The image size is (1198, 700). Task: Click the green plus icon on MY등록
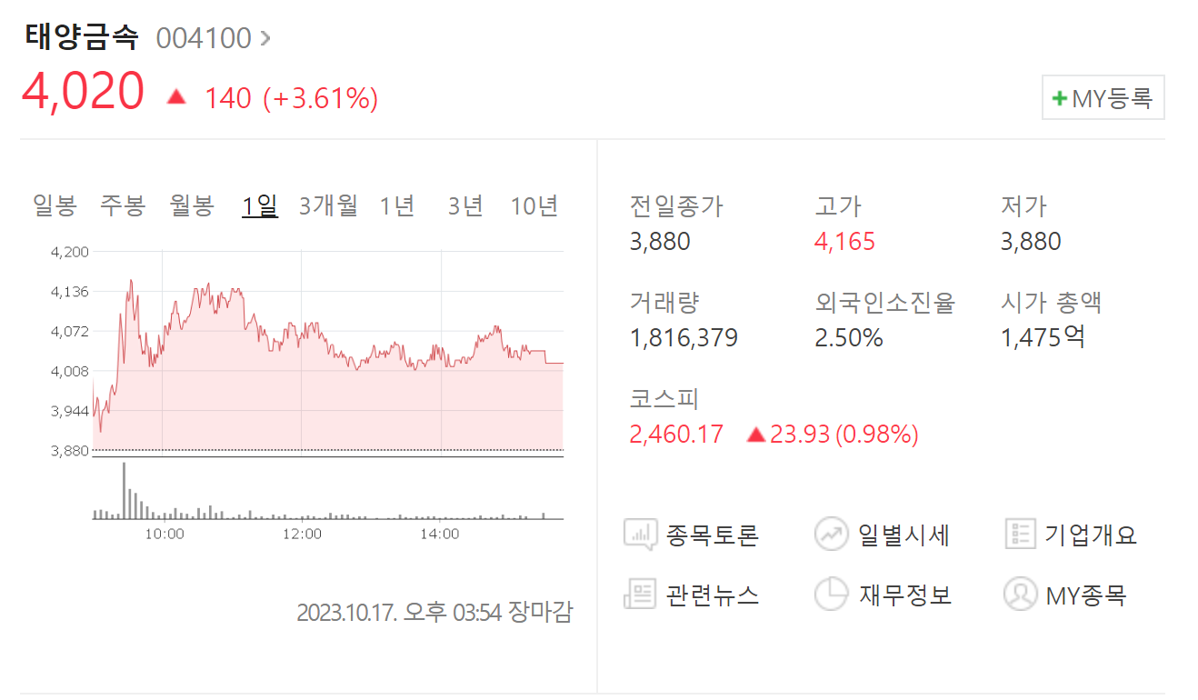(x=1059, y=96)
